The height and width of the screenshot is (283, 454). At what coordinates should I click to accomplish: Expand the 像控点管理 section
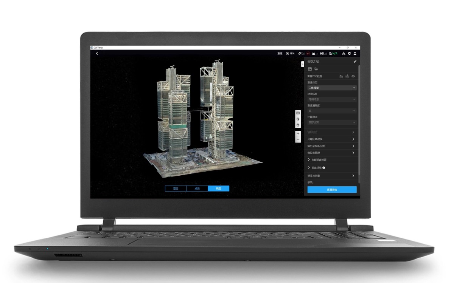pyautogui.click(x=331, y=153)
